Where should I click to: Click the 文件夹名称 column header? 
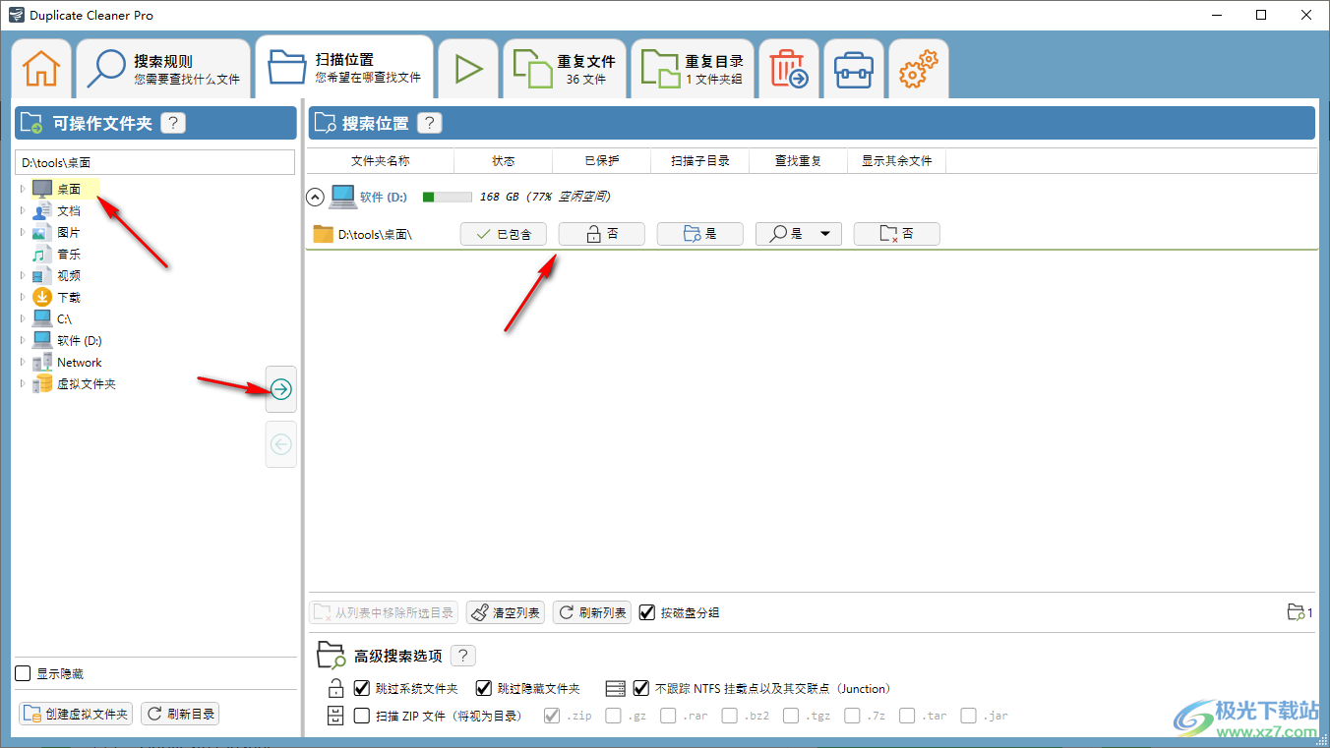[x=381, y=160]
